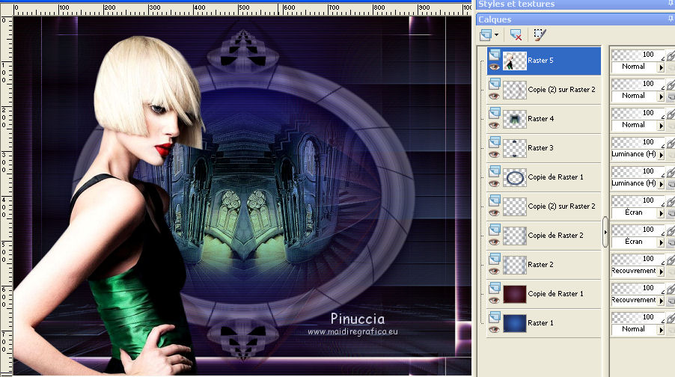Open Luminance (H) blend dropdown for Copie de Raster 1
The image size is (675, 377).
point(662,184)
